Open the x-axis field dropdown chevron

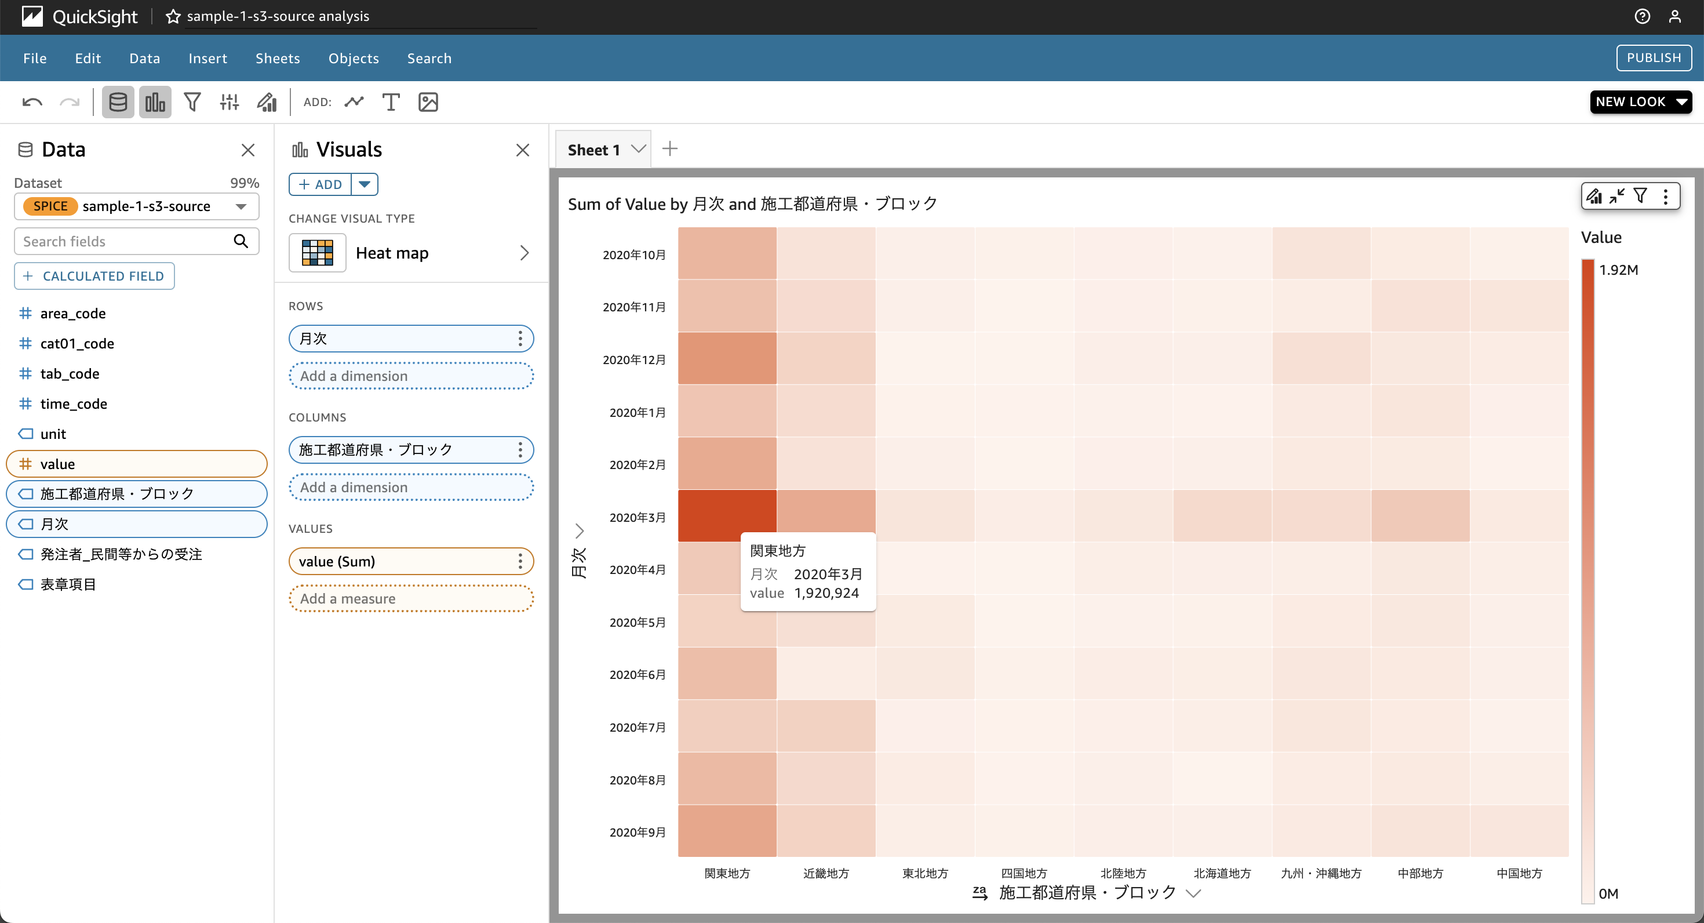coord(1193,893)
